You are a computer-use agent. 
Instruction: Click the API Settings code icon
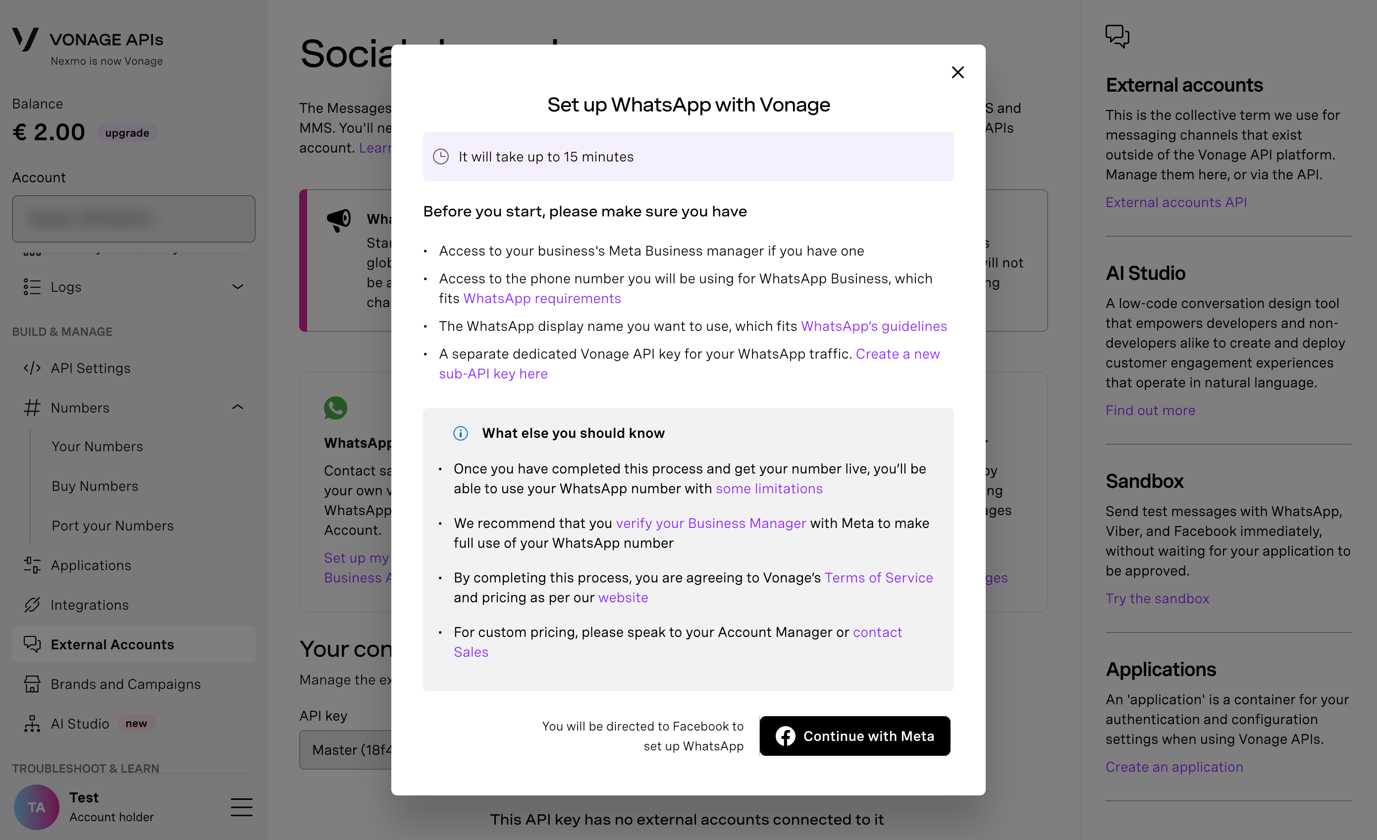(x=32, y=367)
